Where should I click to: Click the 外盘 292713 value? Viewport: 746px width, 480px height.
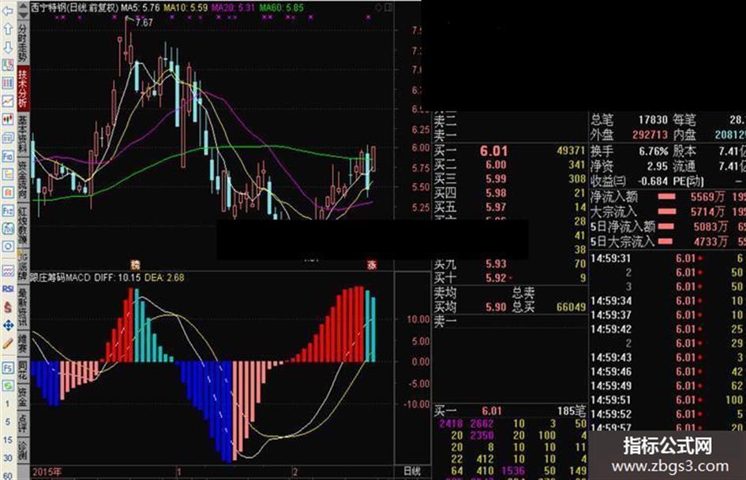coord(650,135)
